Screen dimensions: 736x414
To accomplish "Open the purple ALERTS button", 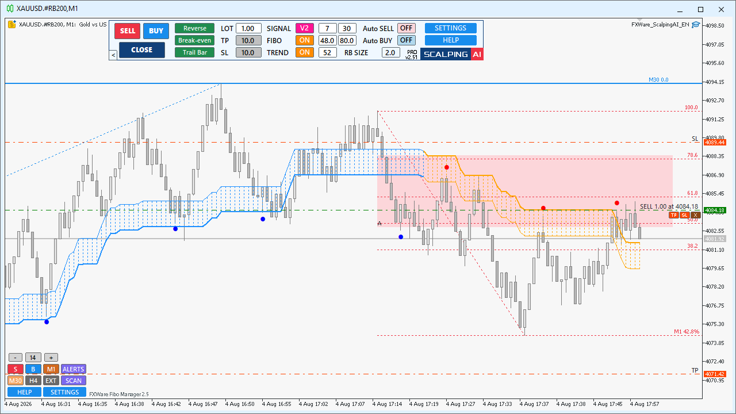I will (x=73, y=369).
